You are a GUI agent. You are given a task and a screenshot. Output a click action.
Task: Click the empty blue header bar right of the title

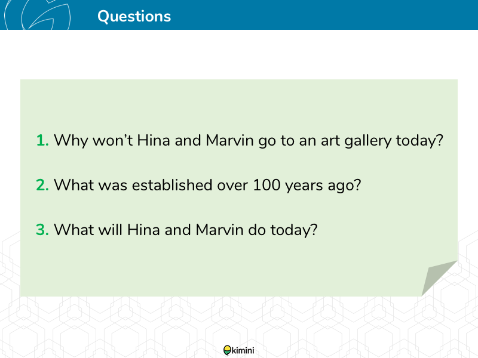click(323, 14)
